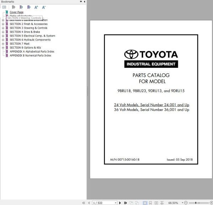The height and width of the screenshot is (205, 213).
Task: Open the page number dropdown arrow
Action: [116, 203]
